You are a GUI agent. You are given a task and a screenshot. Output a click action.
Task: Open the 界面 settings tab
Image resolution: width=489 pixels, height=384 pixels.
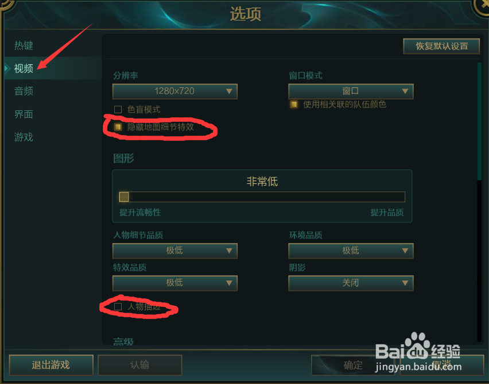[24, 114]
